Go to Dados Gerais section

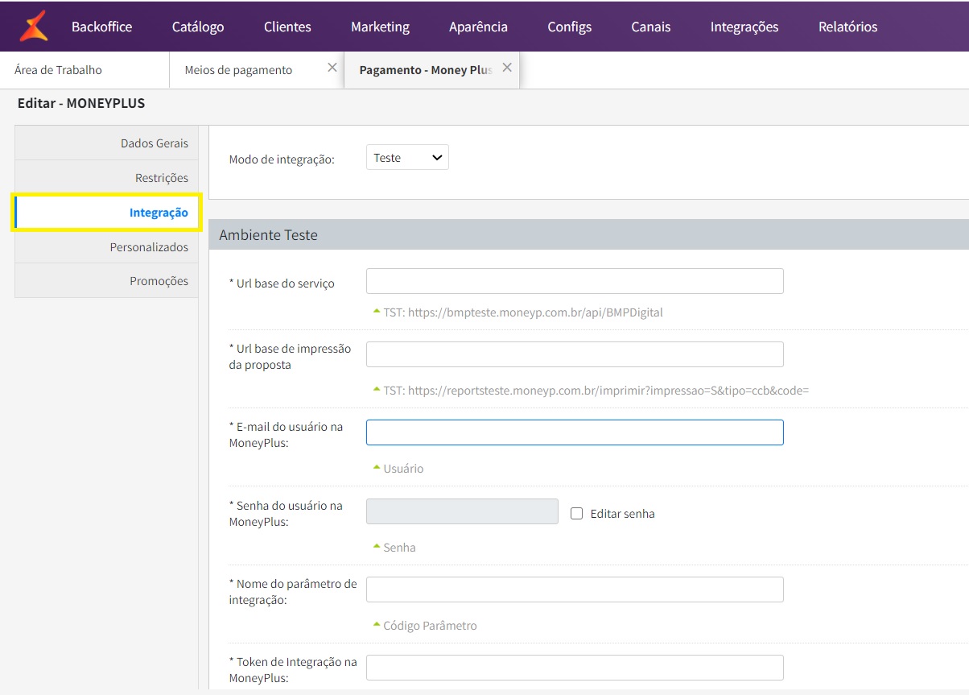pyautogui.click(x=106, y=143)
